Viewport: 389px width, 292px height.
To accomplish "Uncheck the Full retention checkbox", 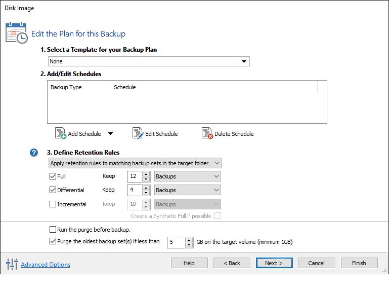I will tap(53, 176).
